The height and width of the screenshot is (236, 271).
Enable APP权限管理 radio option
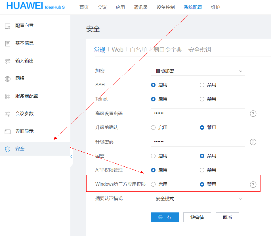coord(153,170)
